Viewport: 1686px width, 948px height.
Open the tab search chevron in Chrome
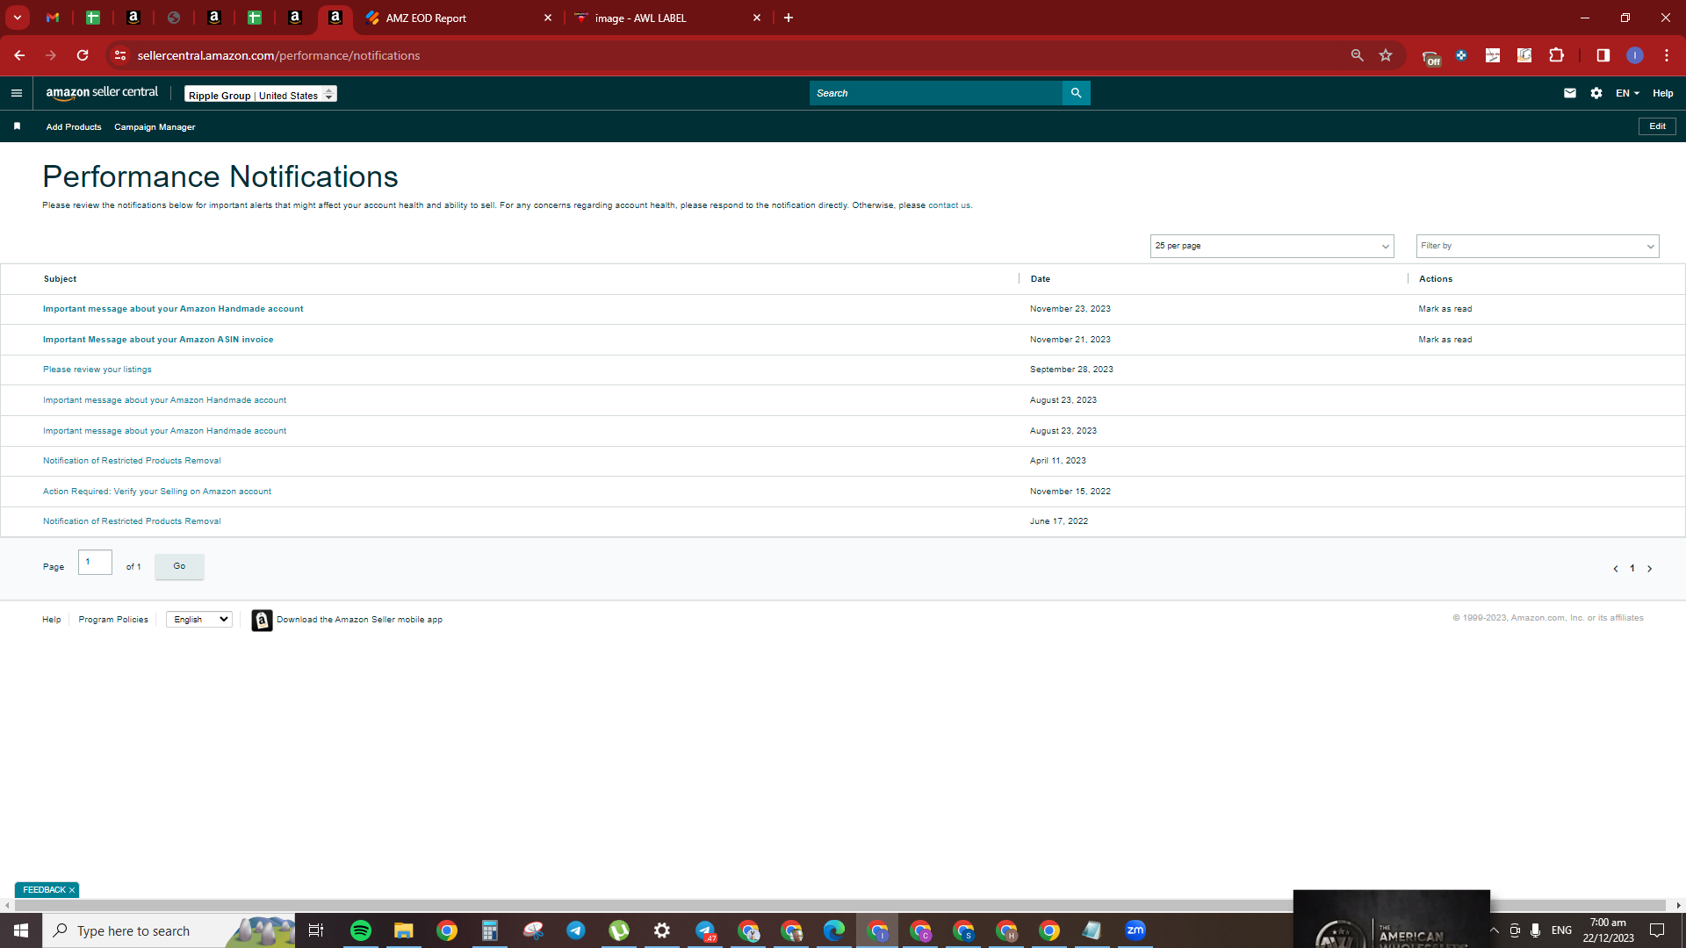click(x=18, y=18)
